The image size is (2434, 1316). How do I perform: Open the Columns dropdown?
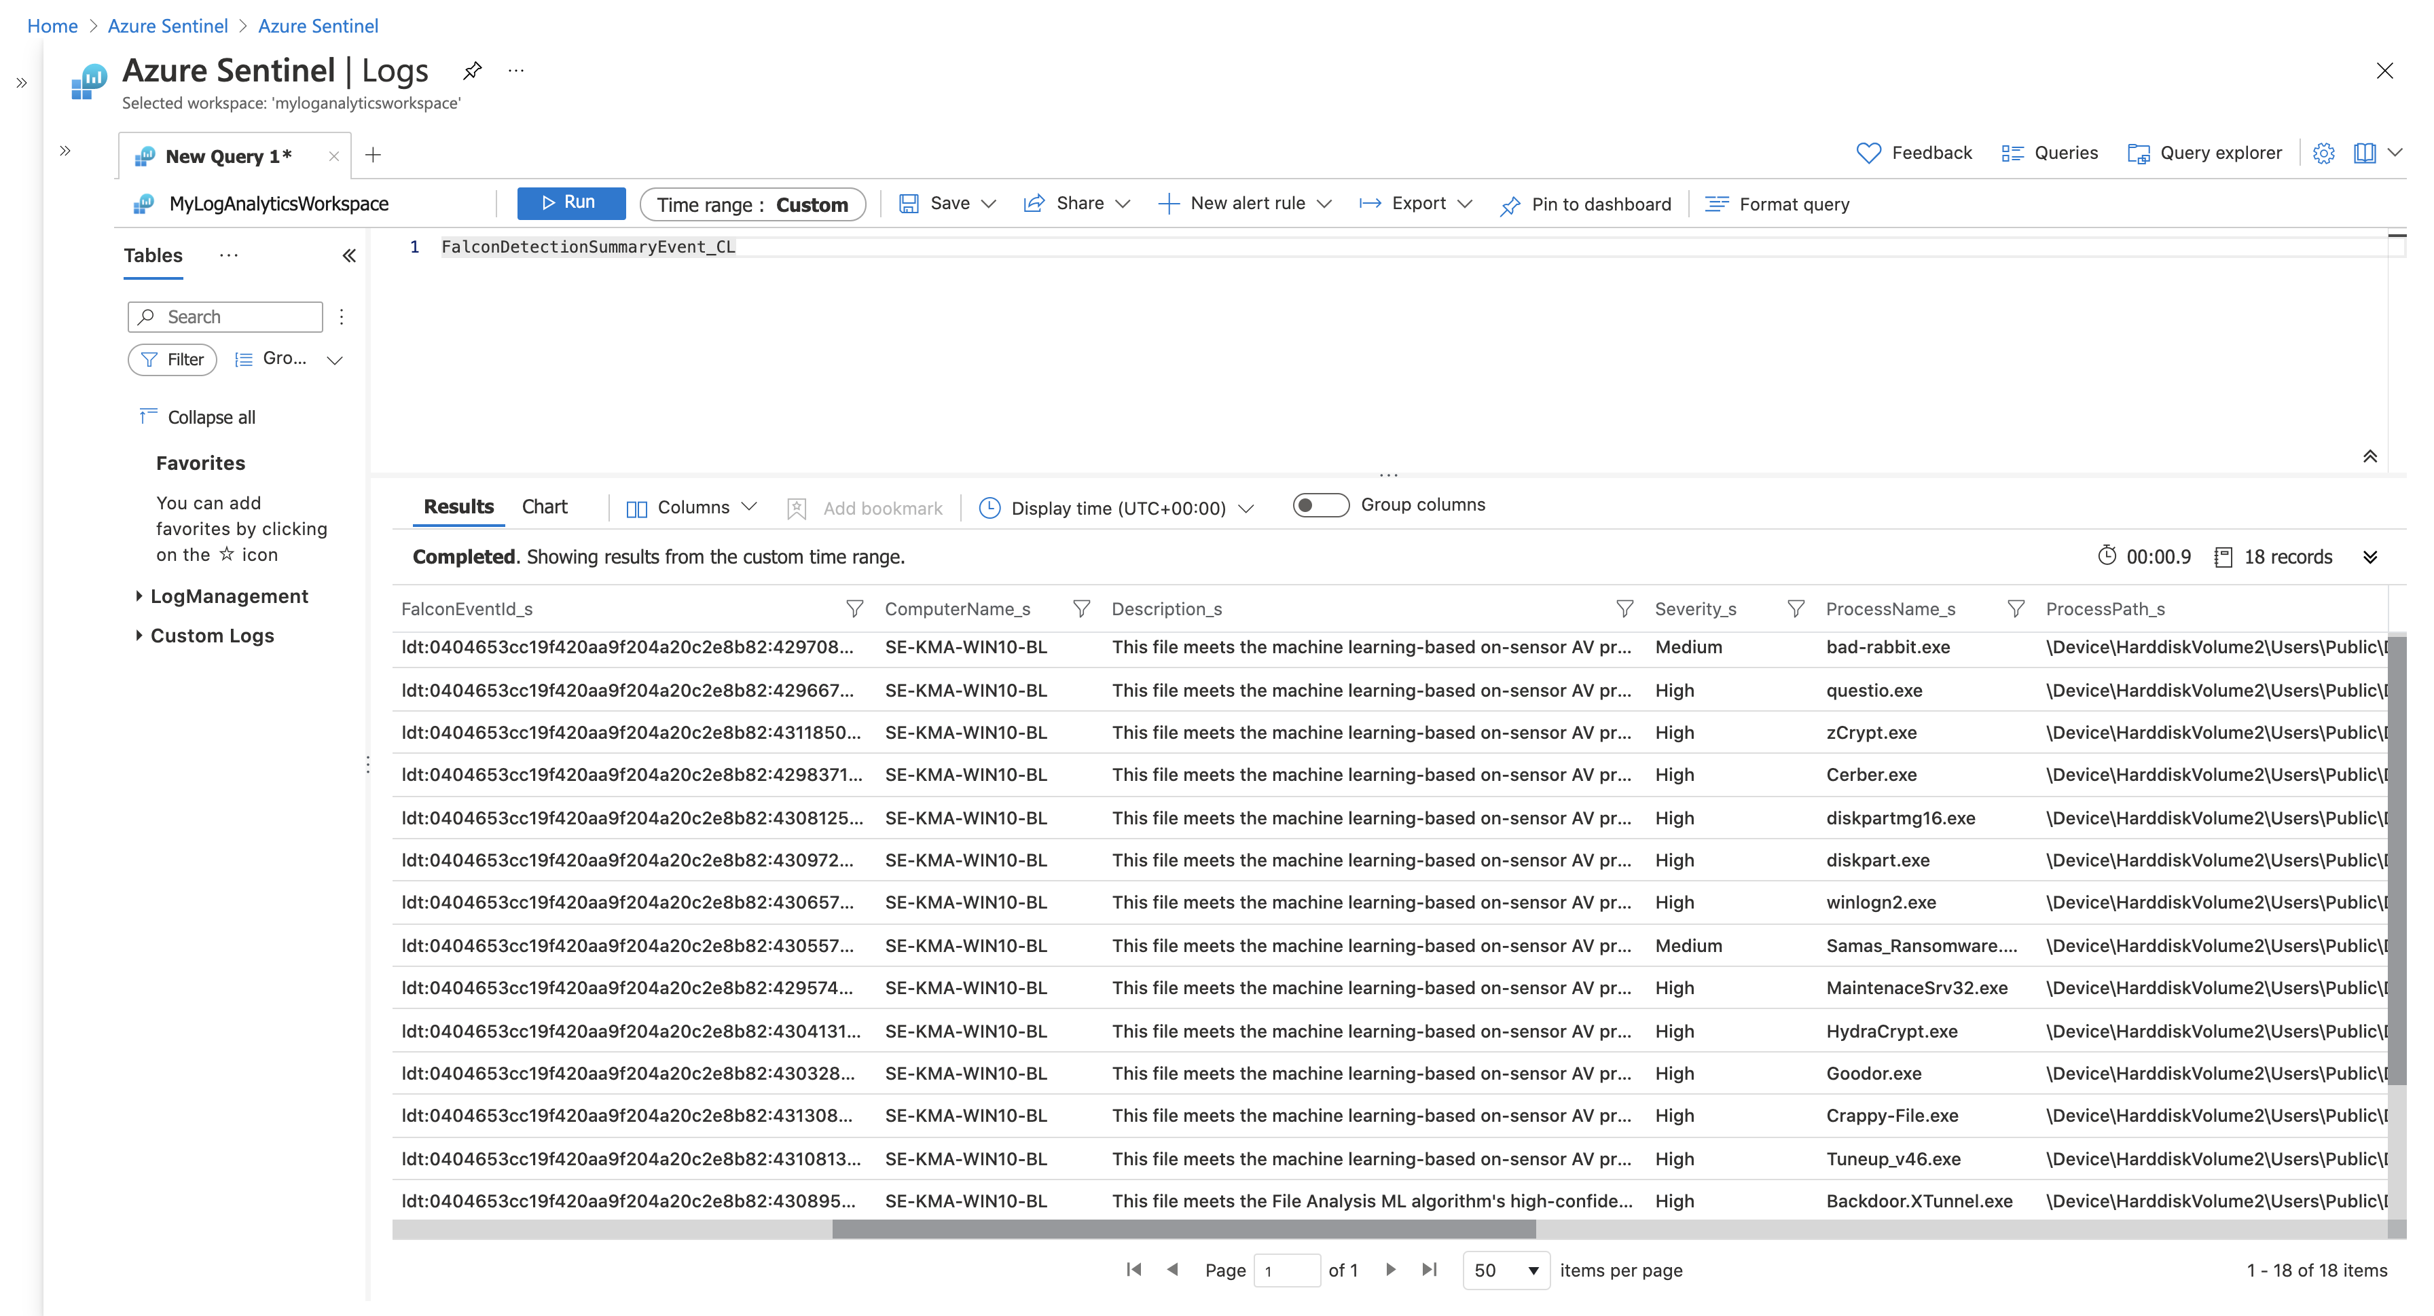pyautogui.click(x=691, y=508)
